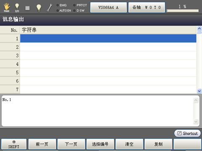Image resolution: width=202 pixels, height=151 pixels.
Task: Select row number 5
Action: point(10,73)
